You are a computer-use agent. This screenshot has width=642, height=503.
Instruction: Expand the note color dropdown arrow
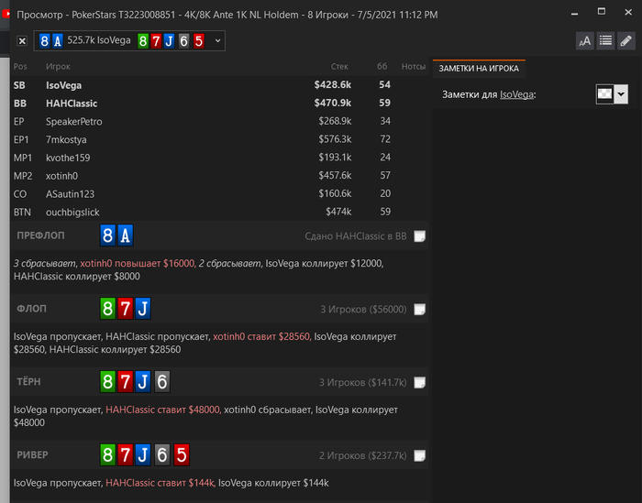coord(621,94)
